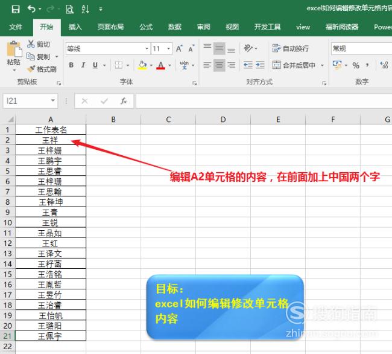Toggle center horizontal alignment
Image resolution: width=392 pixels, height=354 pixels.
click(x=220, y=65)
